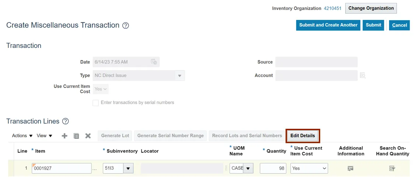Expand the Subinventory dropdown arrow
416x177 pixels.
[128, 169]
